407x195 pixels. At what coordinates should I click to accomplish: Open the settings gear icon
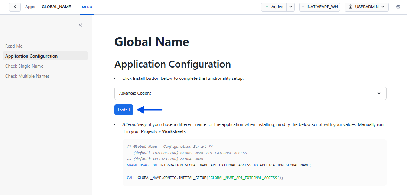[398, 7]
